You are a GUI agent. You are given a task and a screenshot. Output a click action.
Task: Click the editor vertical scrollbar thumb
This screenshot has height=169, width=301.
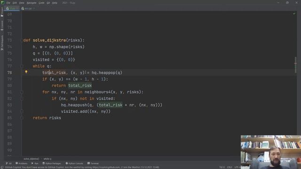coord(295,65)
